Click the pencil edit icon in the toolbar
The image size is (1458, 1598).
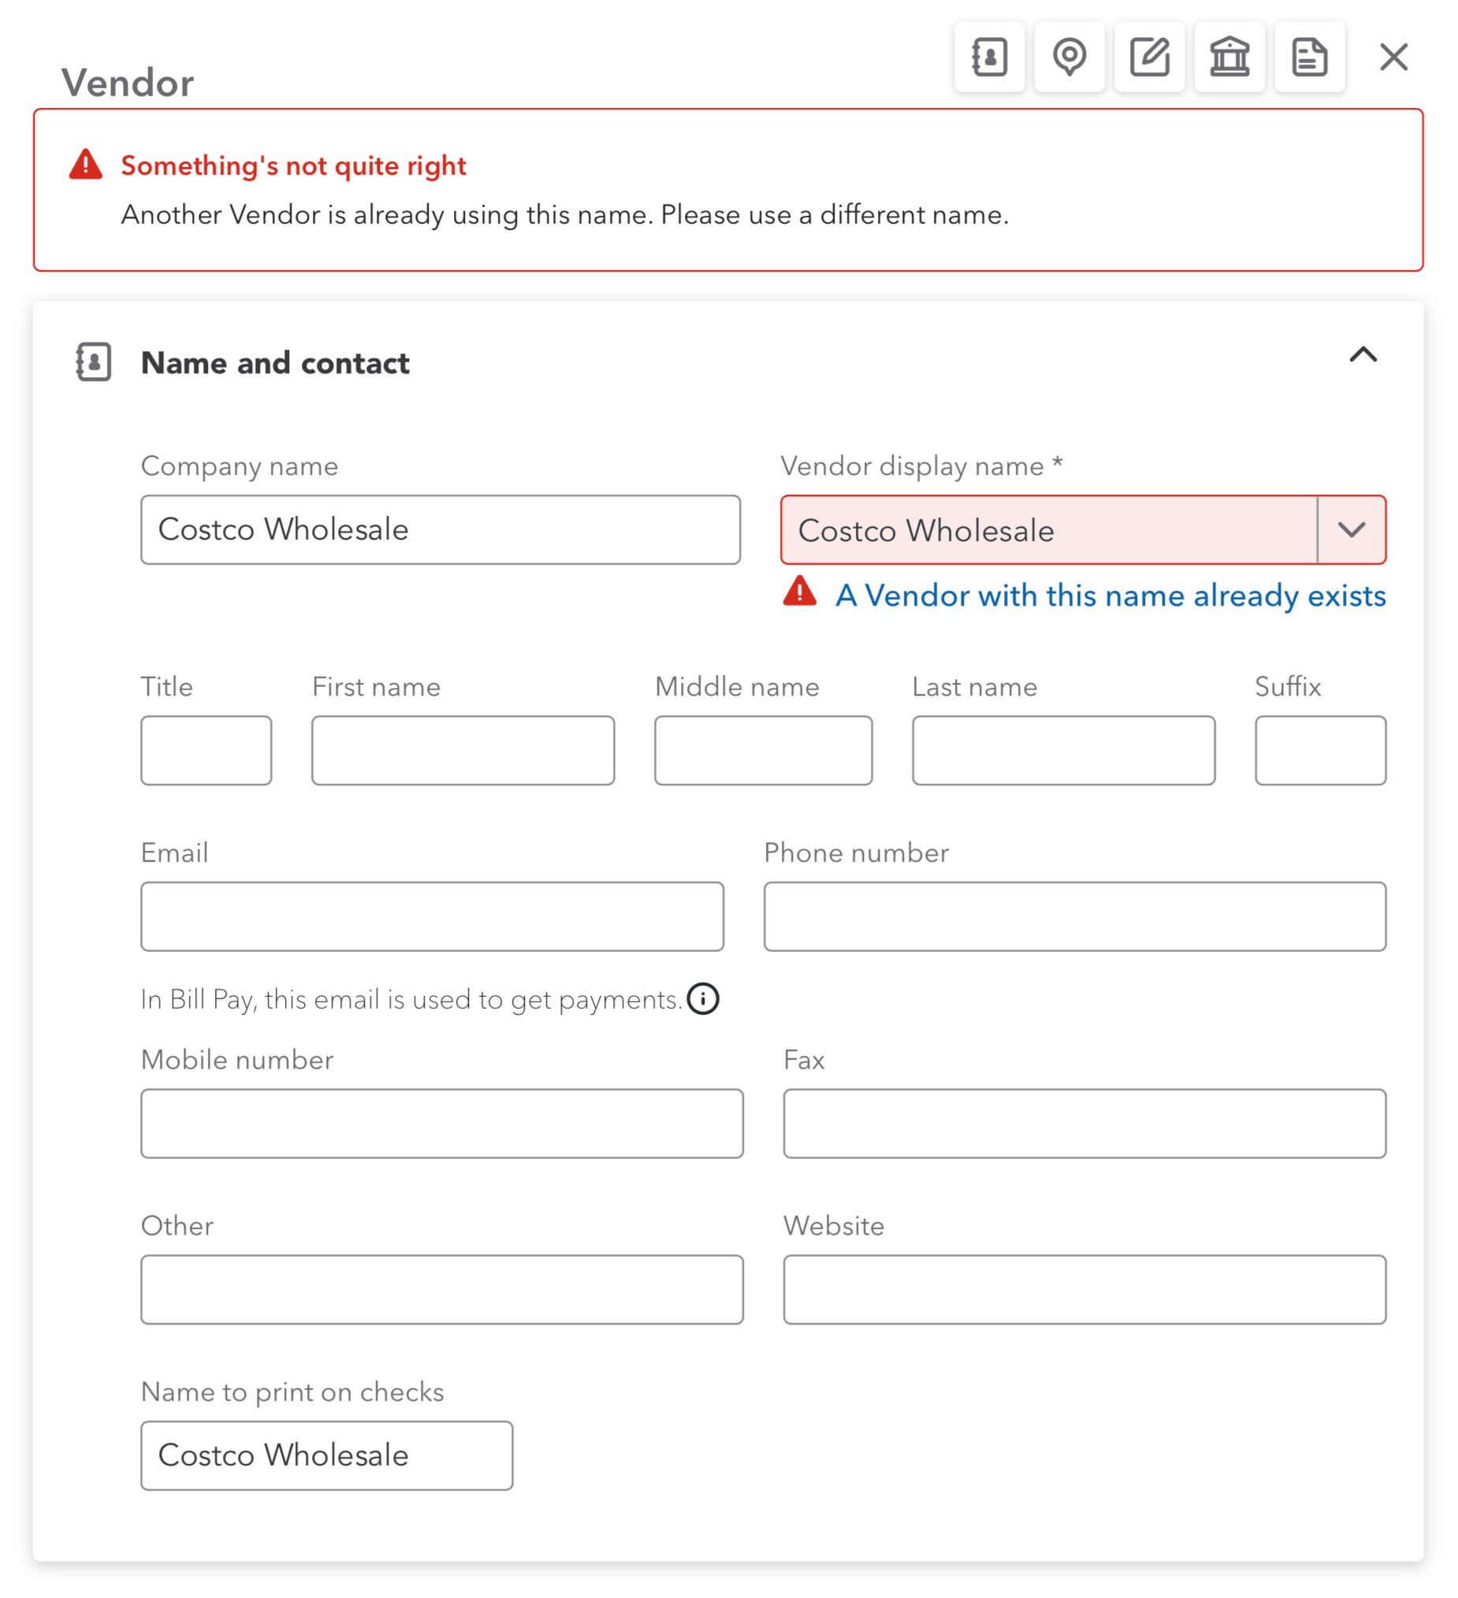[x=1150, y=56]
